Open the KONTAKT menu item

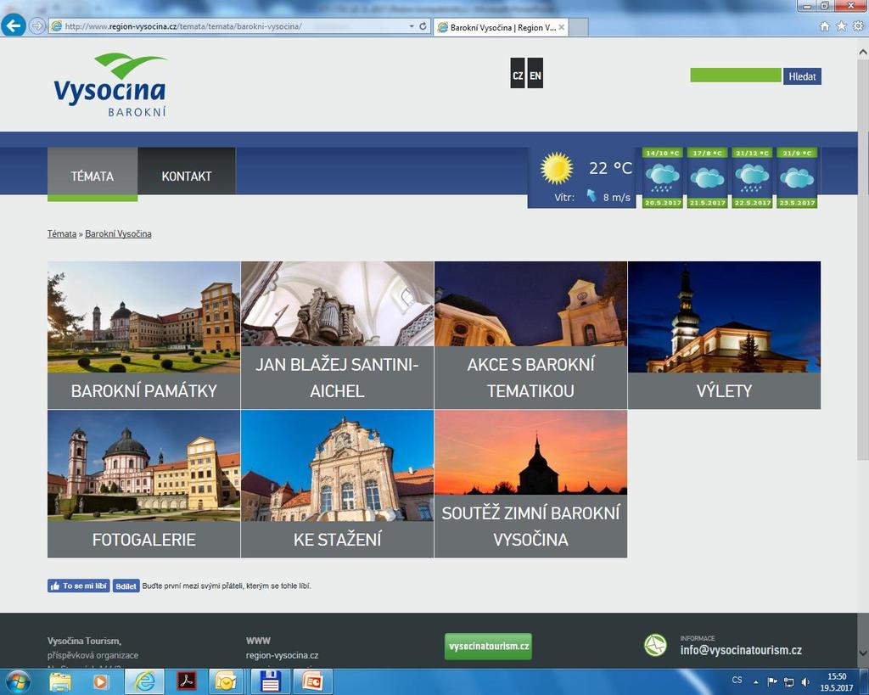pyautogui.click(x=187, y=171)
